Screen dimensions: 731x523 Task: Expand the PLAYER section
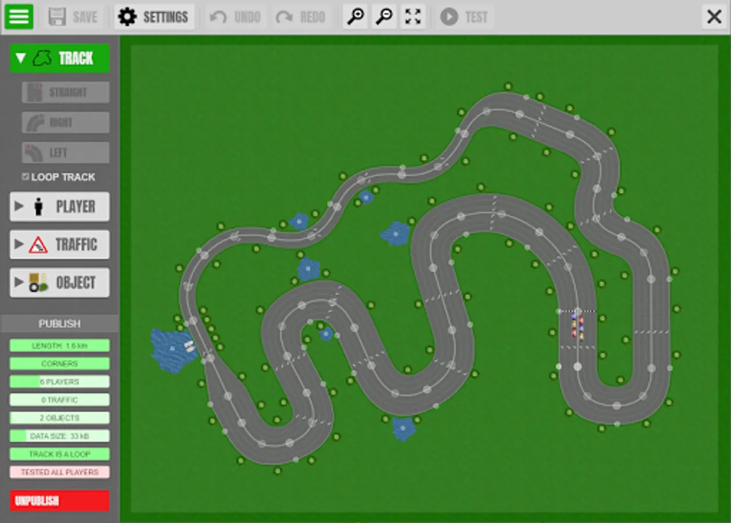tap(59, 206)
